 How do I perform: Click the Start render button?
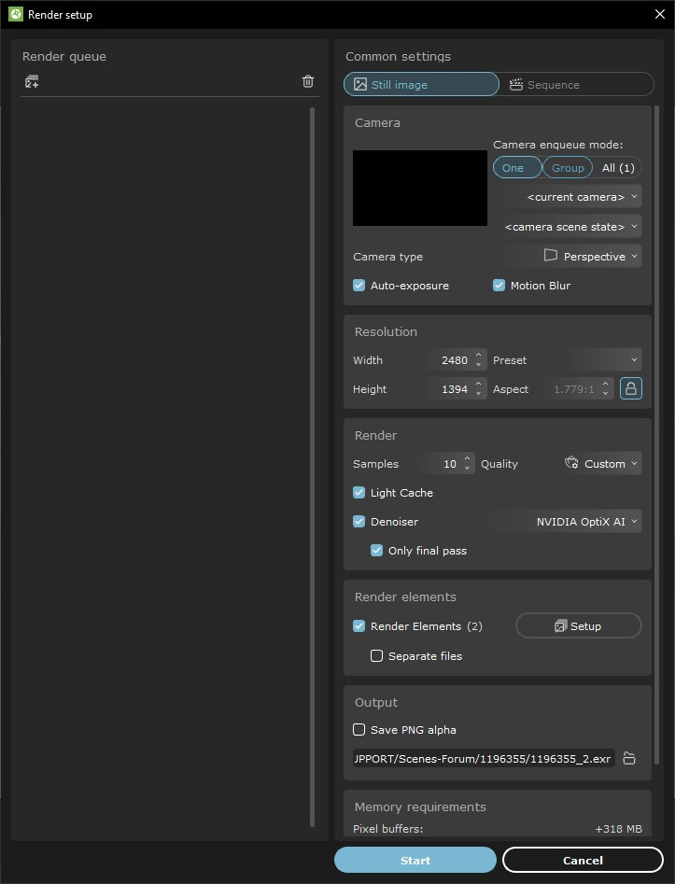415,861
